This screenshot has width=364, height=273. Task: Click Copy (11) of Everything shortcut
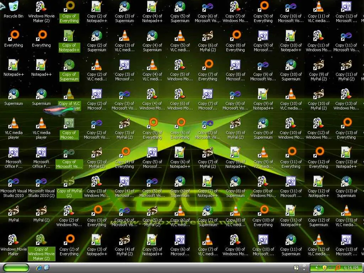(291, 157)
